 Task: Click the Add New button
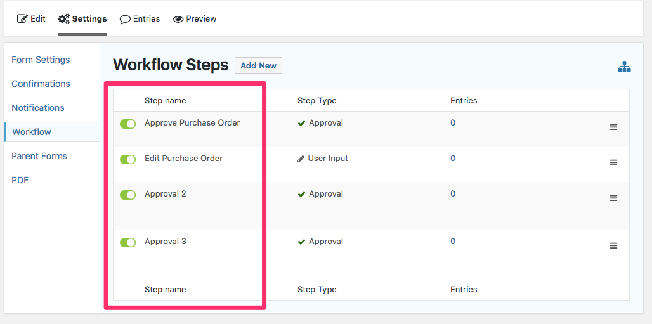[258, 65]
